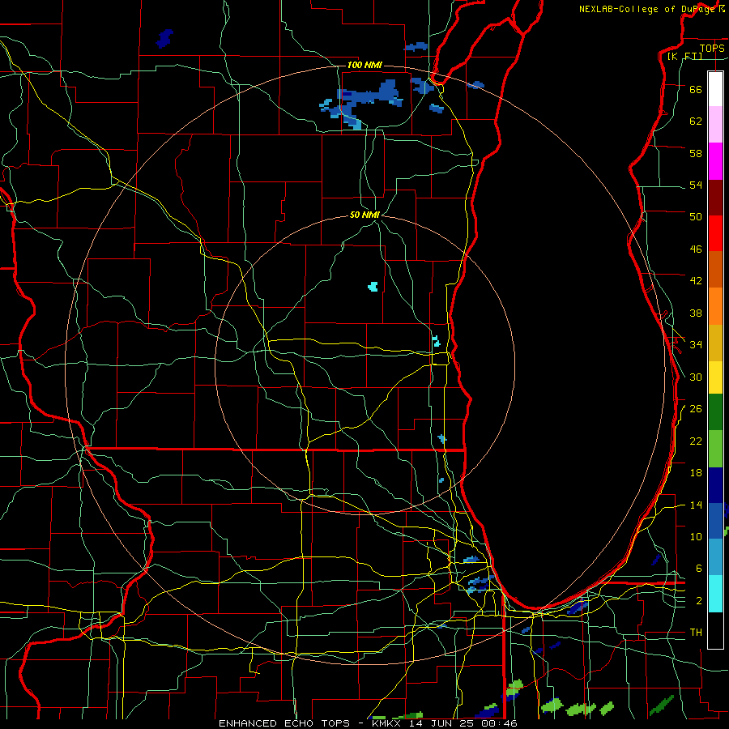The width and height of the screenshot is (729, 729).
Task: Select the dark red legend swatch
Action: (715, 197)
